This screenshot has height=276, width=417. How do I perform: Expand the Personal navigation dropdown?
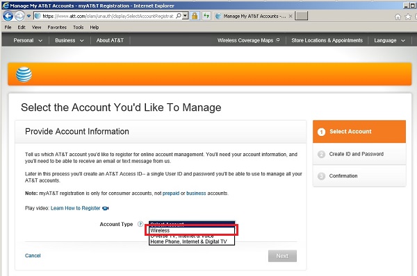[x=28, y=40]
